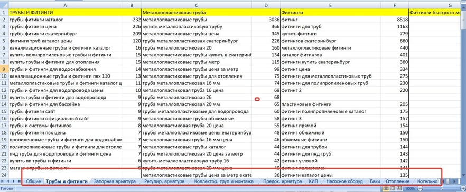The width and height of the screenshot is (466, 192).
Task: Go to next sheet tab arrow
Action: click(x=13, y=181)
